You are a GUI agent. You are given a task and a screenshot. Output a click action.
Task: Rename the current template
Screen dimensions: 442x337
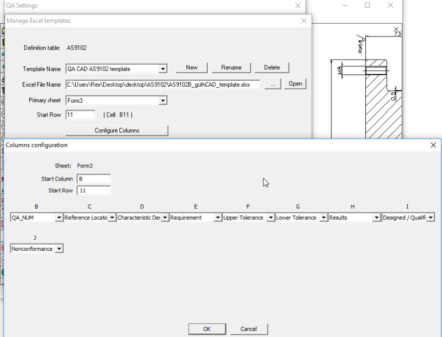pos(231,67)
